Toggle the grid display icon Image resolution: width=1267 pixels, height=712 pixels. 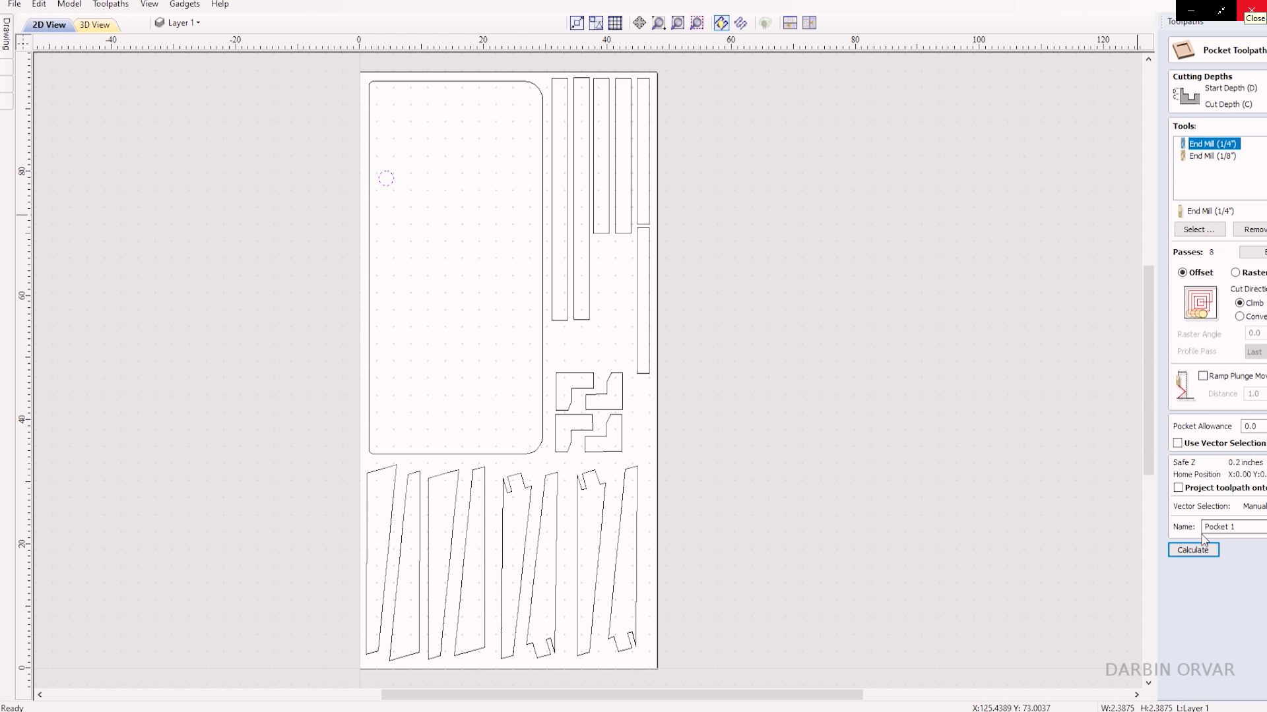point(615,23)
